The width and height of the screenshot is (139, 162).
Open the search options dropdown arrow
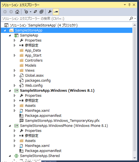(135, 19)
